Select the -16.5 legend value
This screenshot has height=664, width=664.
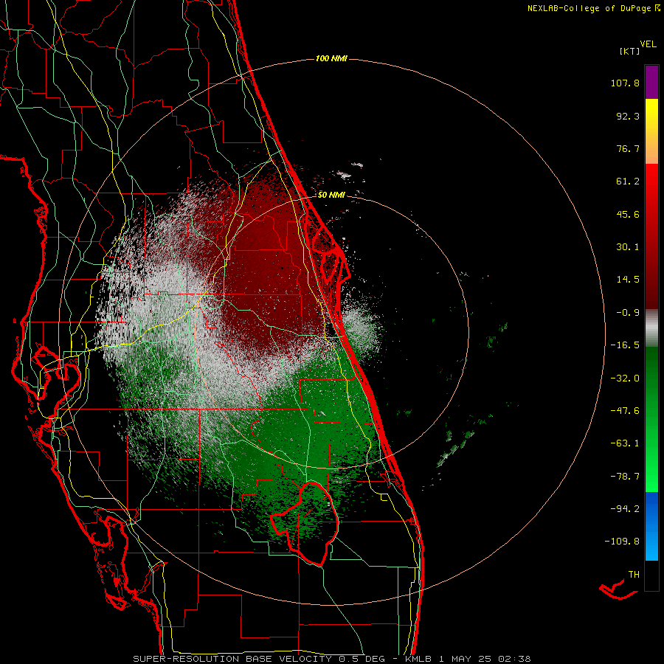[625, 345]
